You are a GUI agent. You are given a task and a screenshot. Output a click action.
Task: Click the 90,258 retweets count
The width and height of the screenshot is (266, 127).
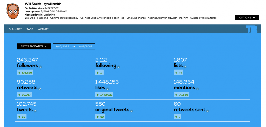click(x=26, y=82)
